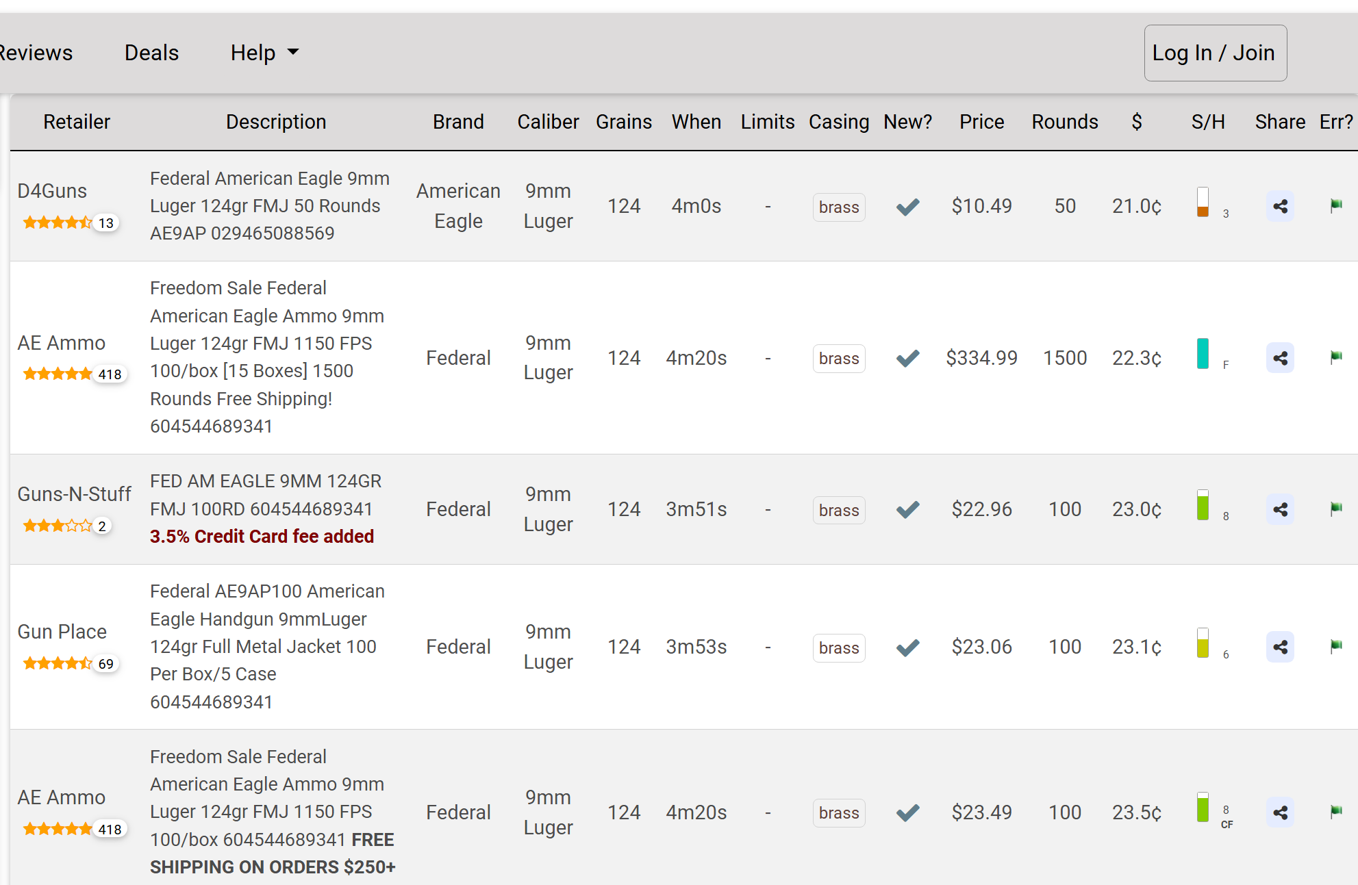This screenshot has height=885, width=1358.
Task: Click the brass casing tag for Guns-N-Stuff
Action: tap(838, 510)
